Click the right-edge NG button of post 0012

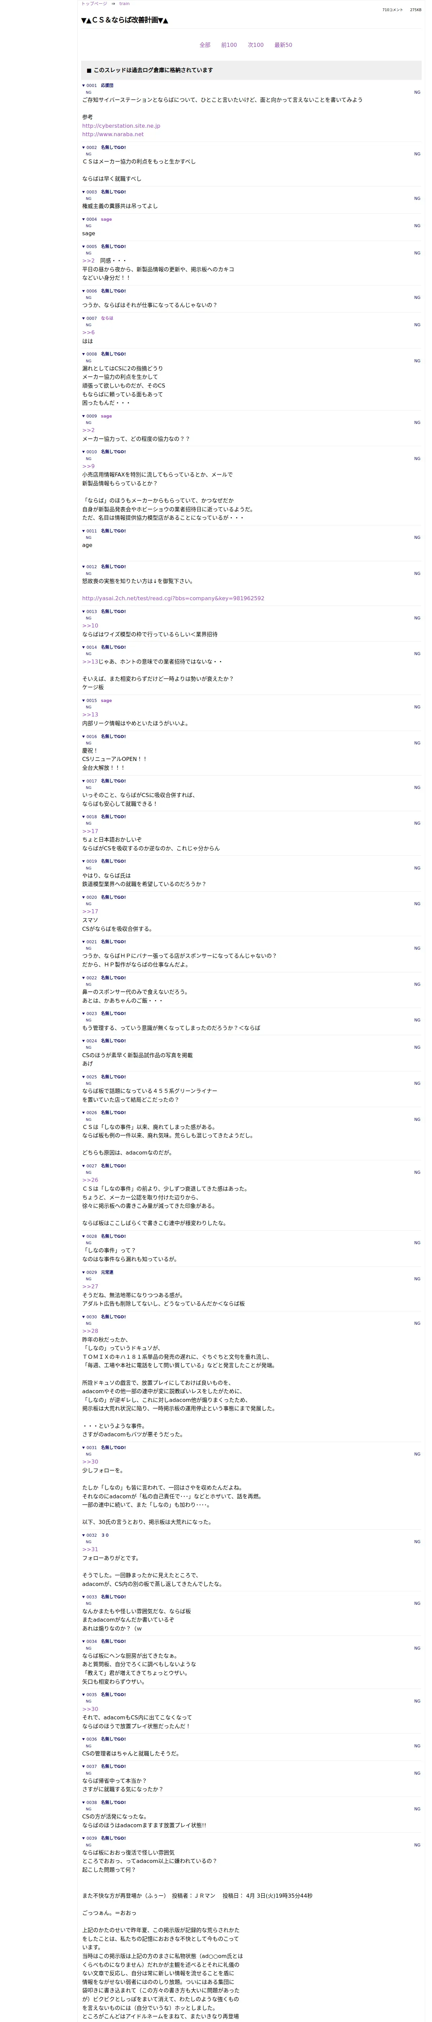click(x=417, y=574)
